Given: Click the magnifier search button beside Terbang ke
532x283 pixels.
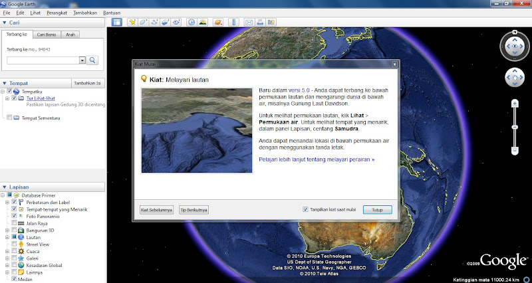Looking at the screenshot, I should coord(92,60).
